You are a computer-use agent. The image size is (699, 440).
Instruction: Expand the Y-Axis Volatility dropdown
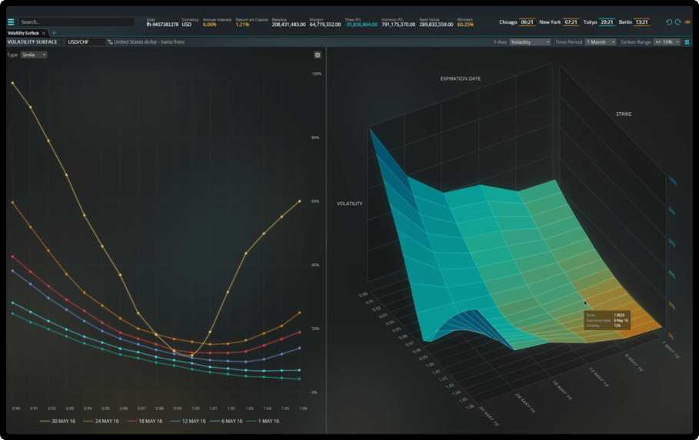[530, 42]
